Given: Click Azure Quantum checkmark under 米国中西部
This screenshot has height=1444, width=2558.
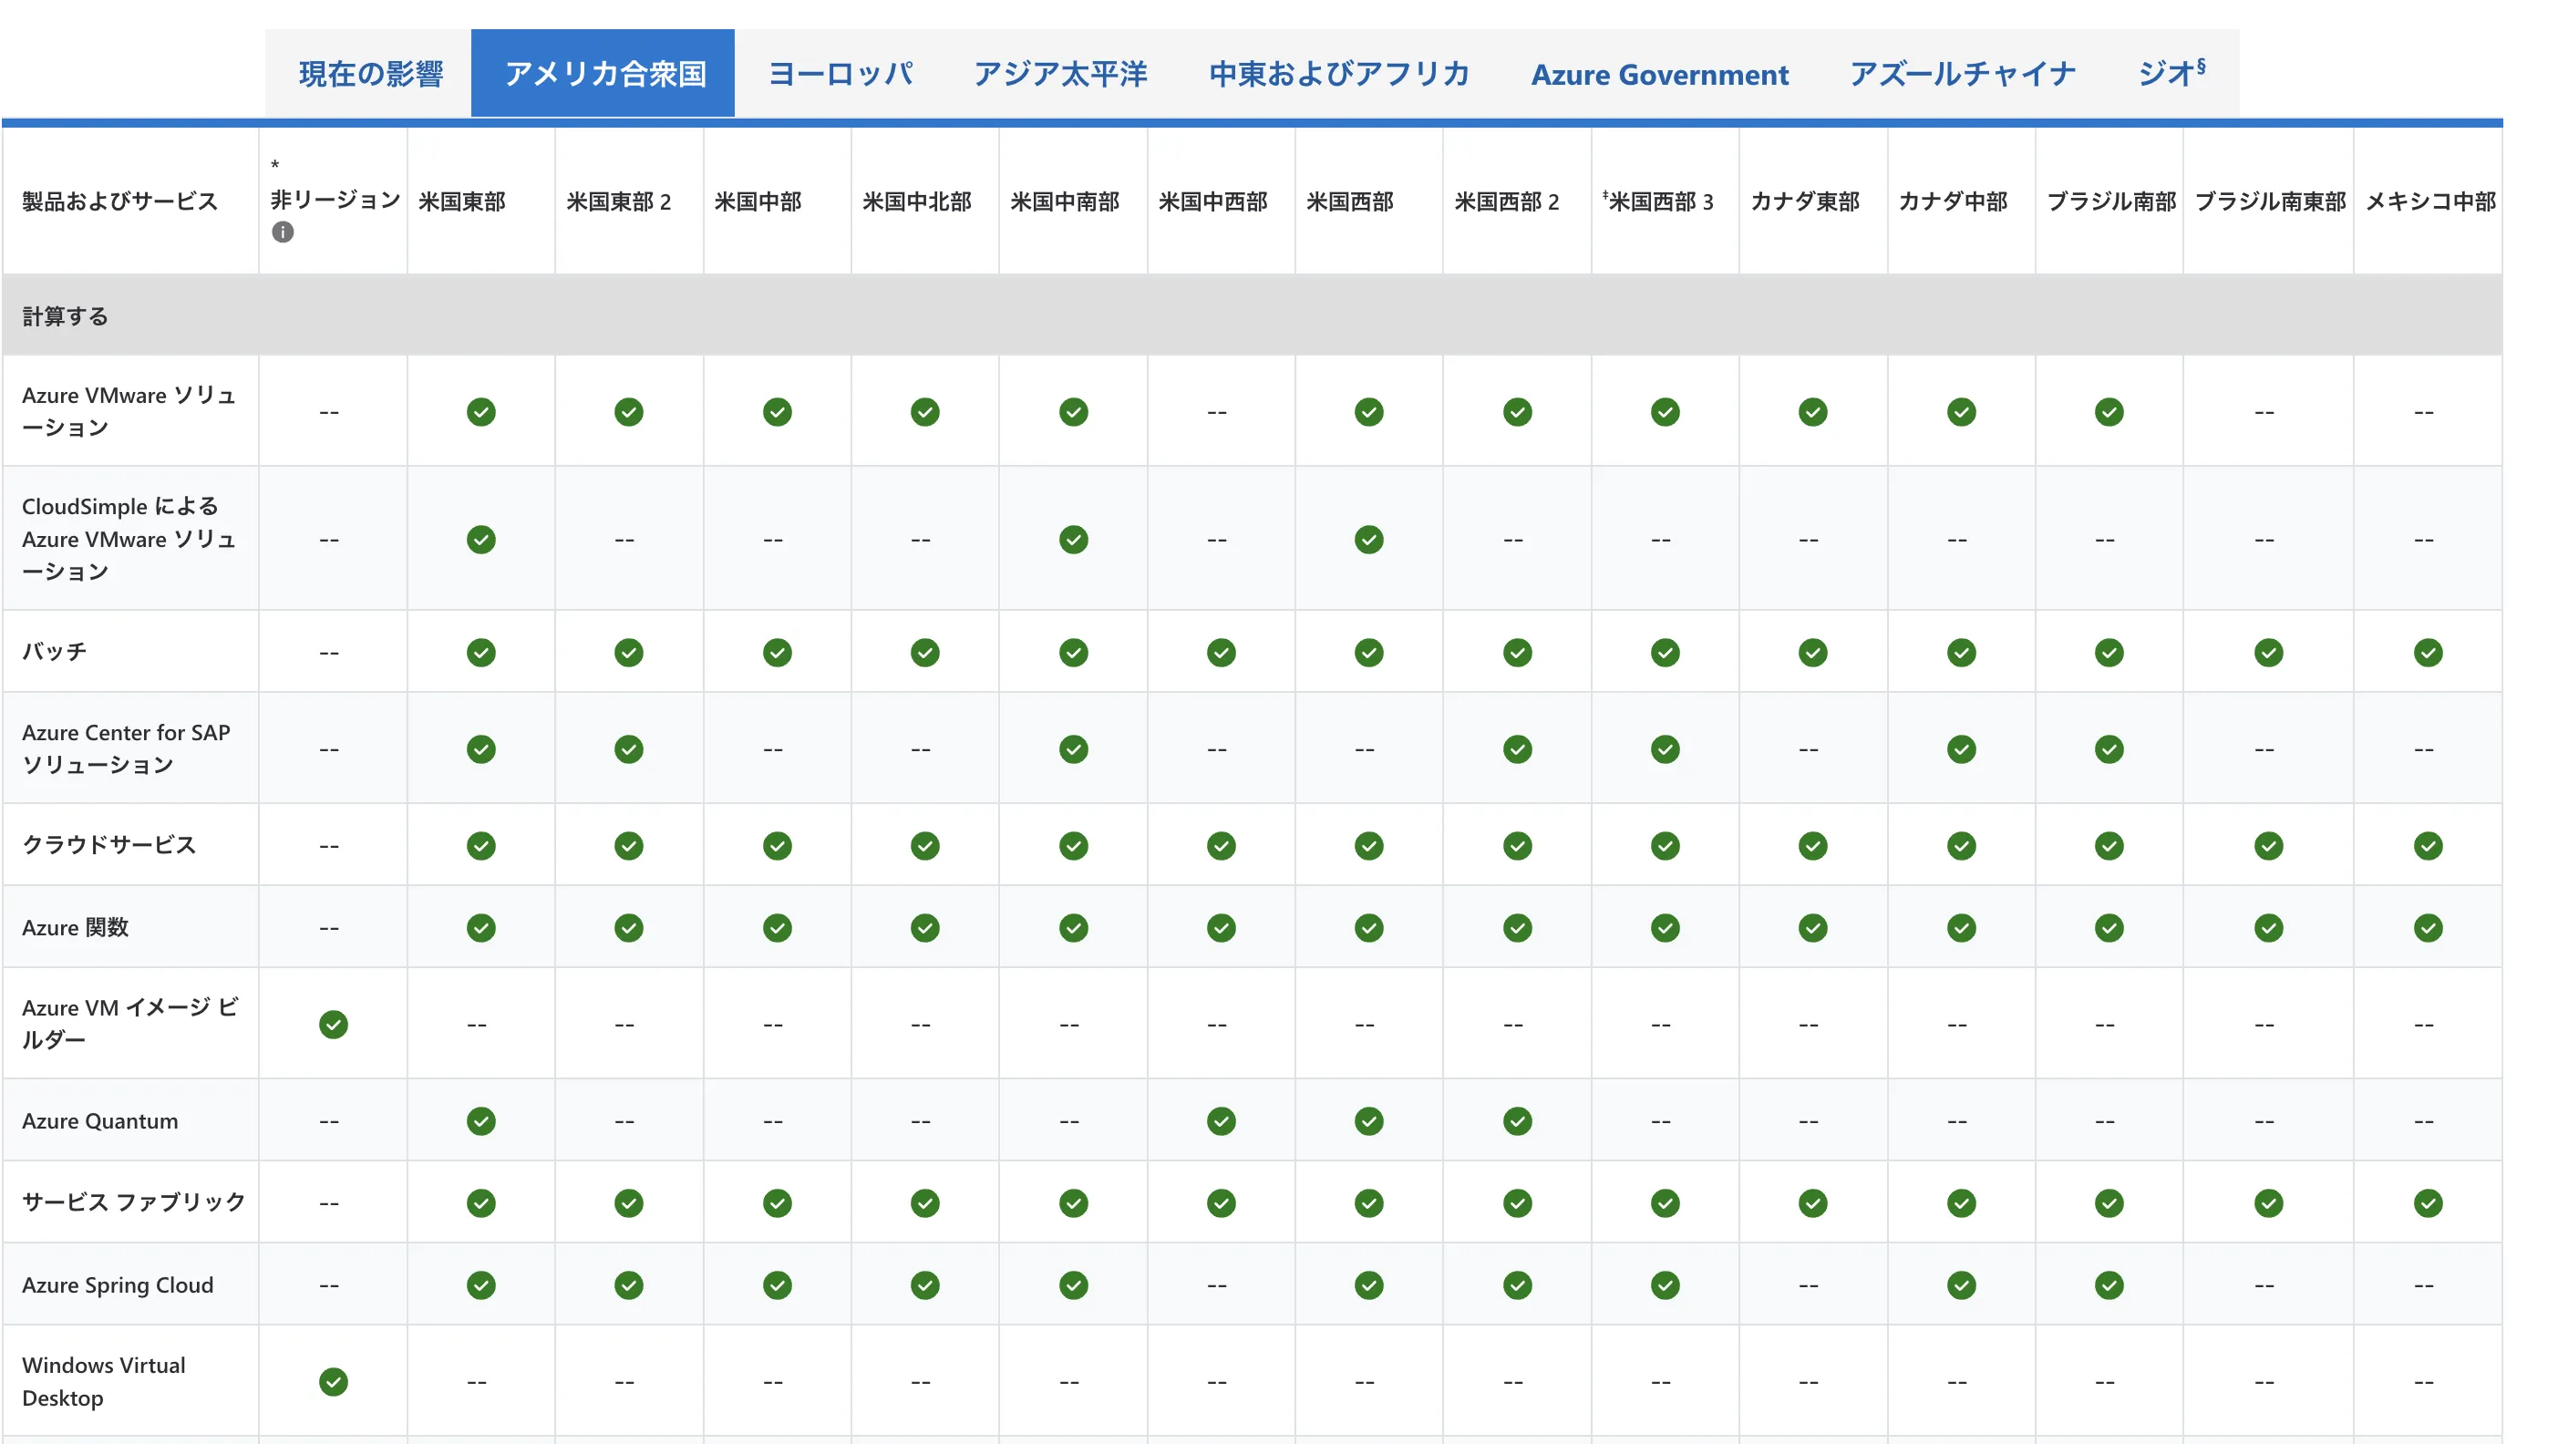Looking at the screenshot, I should (1221, 1120).
